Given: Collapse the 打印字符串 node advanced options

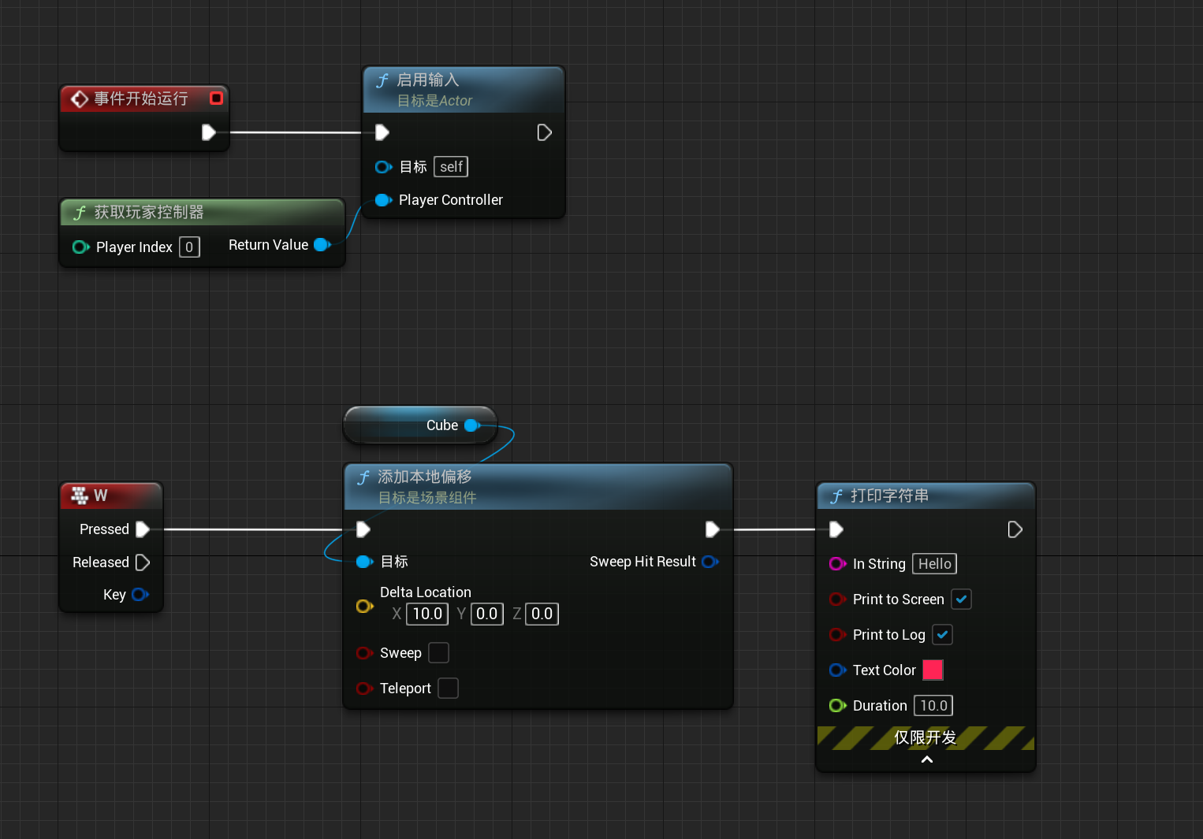Looking at the screenshot, I should click(926, 759).
